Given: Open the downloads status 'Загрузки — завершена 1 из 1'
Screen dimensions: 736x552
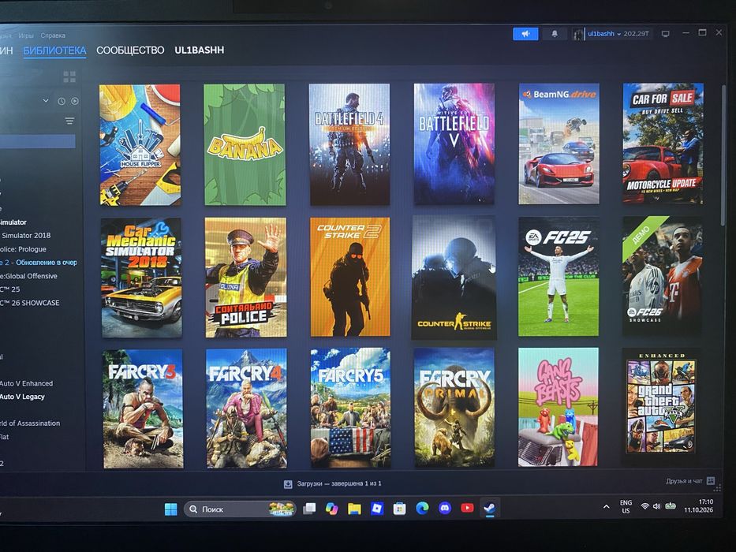Looking at the screenshot, I should click(x=339, y=483).
